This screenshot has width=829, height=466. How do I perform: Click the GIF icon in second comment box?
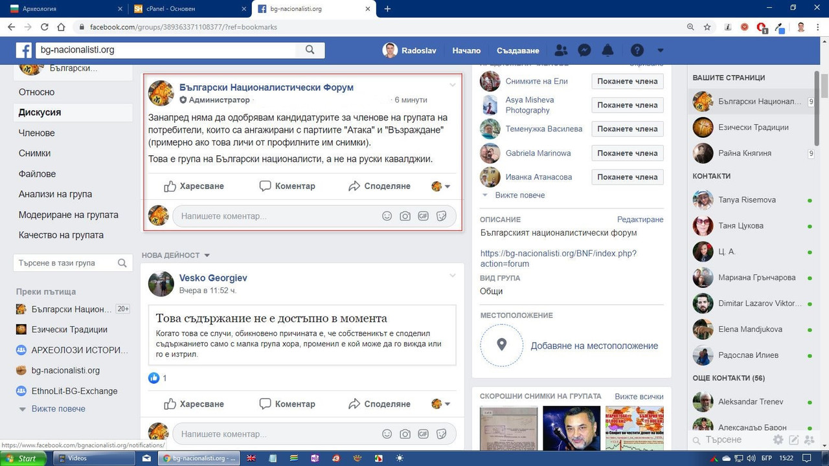click(423, 434)
